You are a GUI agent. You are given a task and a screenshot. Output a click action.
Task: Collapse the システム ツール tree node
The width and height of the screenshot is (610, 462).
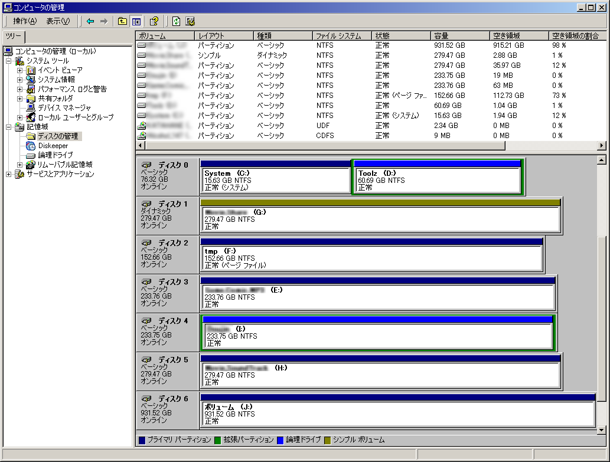[x=8, y=61]
